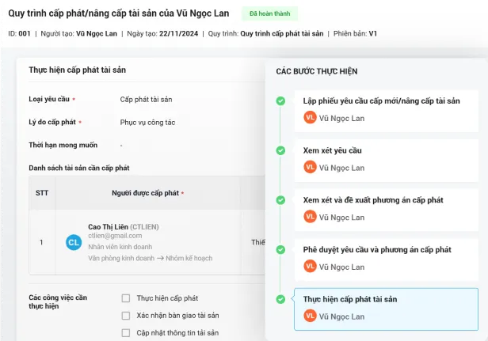The image size is (488, 341).
Task: Click the Cao Thị Liên recipient name
Action: [x=107, y=226]
